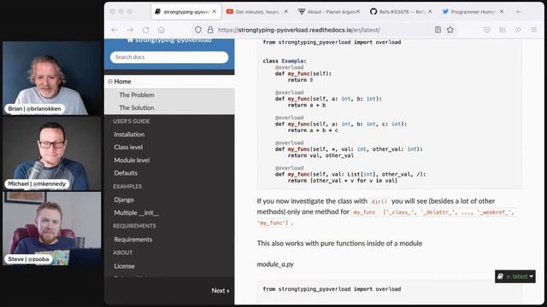Open the Installation page
The image size is (547, 307).
(129, 134)
